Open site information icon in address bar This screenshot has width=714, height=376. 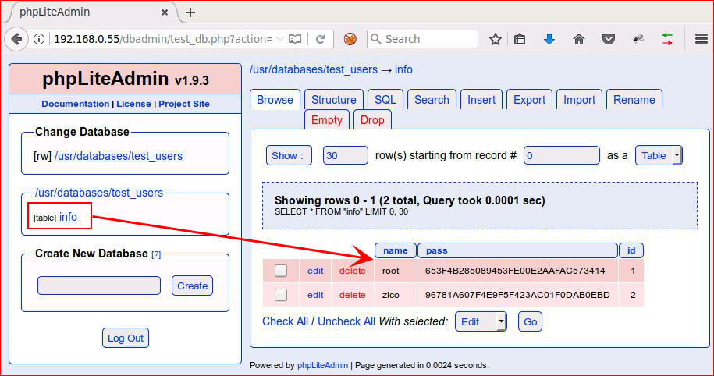tap(39, 39)
